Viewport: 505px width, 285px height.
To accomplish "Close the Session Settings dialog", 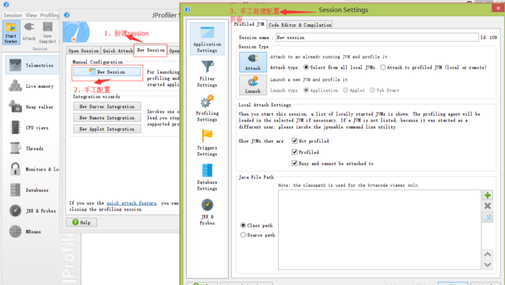I will (x=498, y=8).
